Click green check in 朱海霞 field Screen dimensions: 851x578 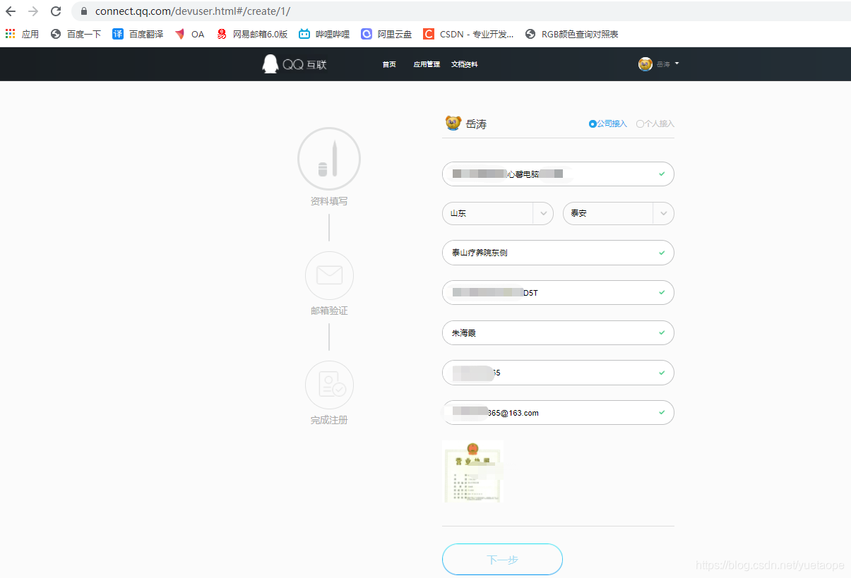pos(662,332)
